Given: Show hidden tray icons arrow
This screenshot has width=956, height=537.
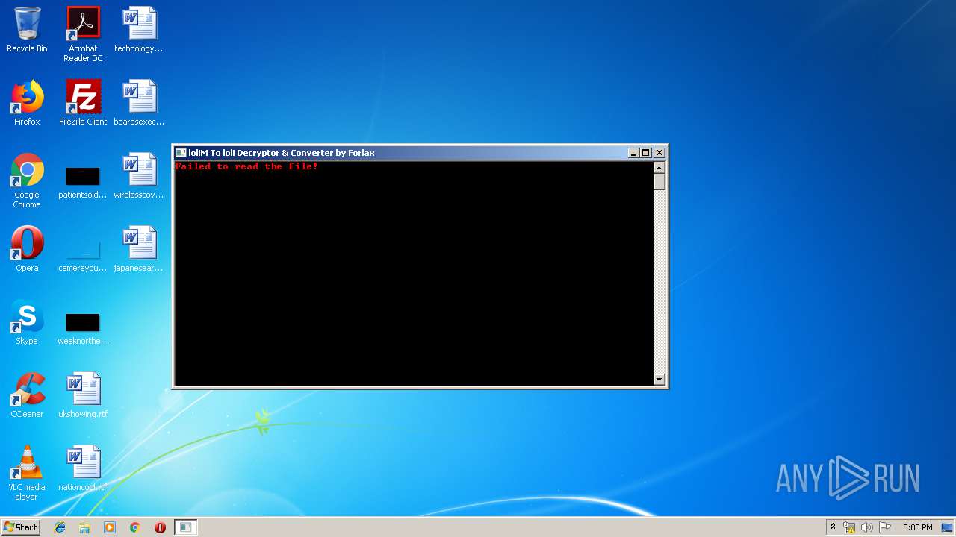Looking at the screenshot, I should coord(834,527).
